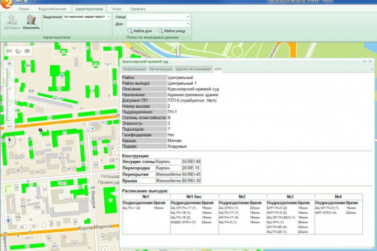Image resolution: width=377 pixels, height=251 pixels.
Task: Click the map zoom level slider
Action: click(8, 94)
